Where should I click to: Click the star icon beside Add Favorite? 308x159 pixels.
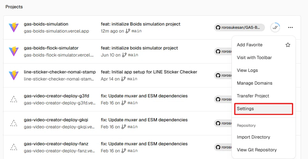click(x=288, y=45)
